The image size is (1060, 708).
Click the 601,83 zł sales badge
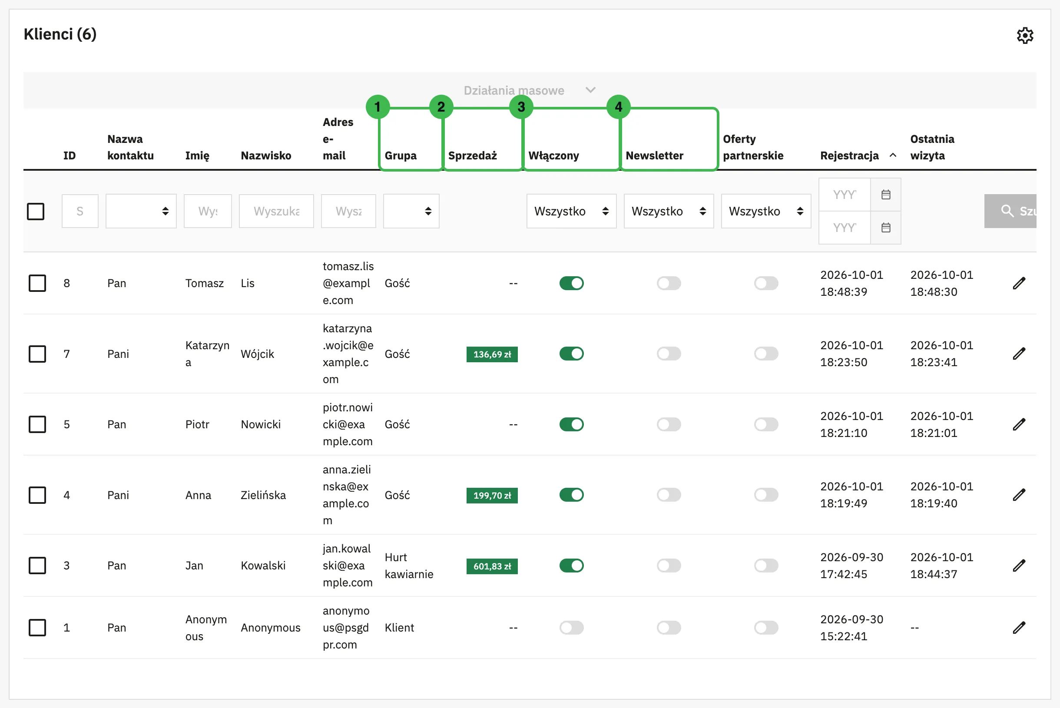coord(492,566)
